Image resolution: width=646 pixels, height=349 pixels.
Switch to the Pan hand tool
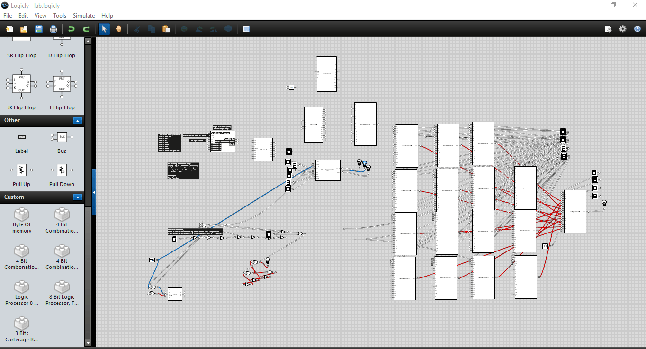coord(118,29)
